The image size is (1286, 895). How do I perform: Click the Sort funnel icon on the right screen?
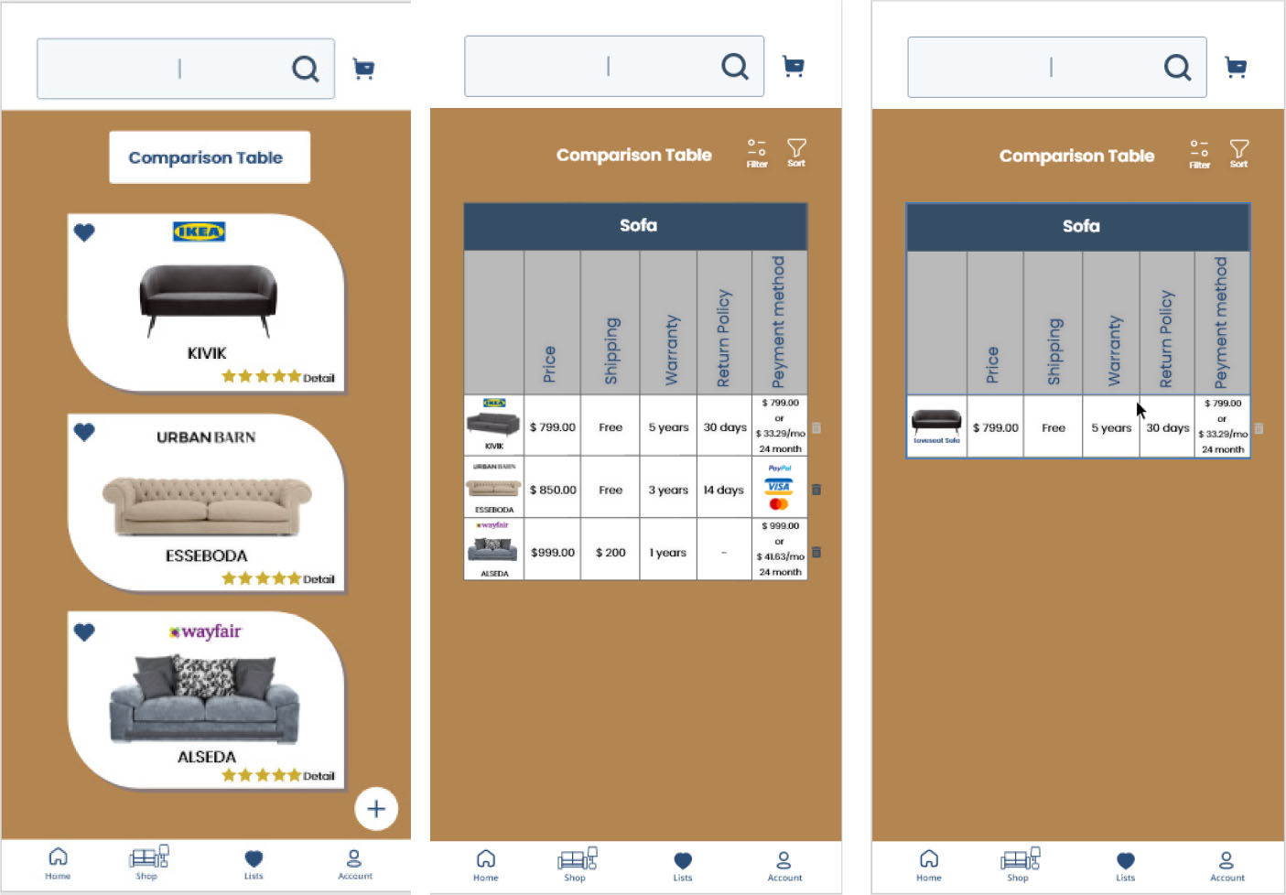pos(1238,153)
